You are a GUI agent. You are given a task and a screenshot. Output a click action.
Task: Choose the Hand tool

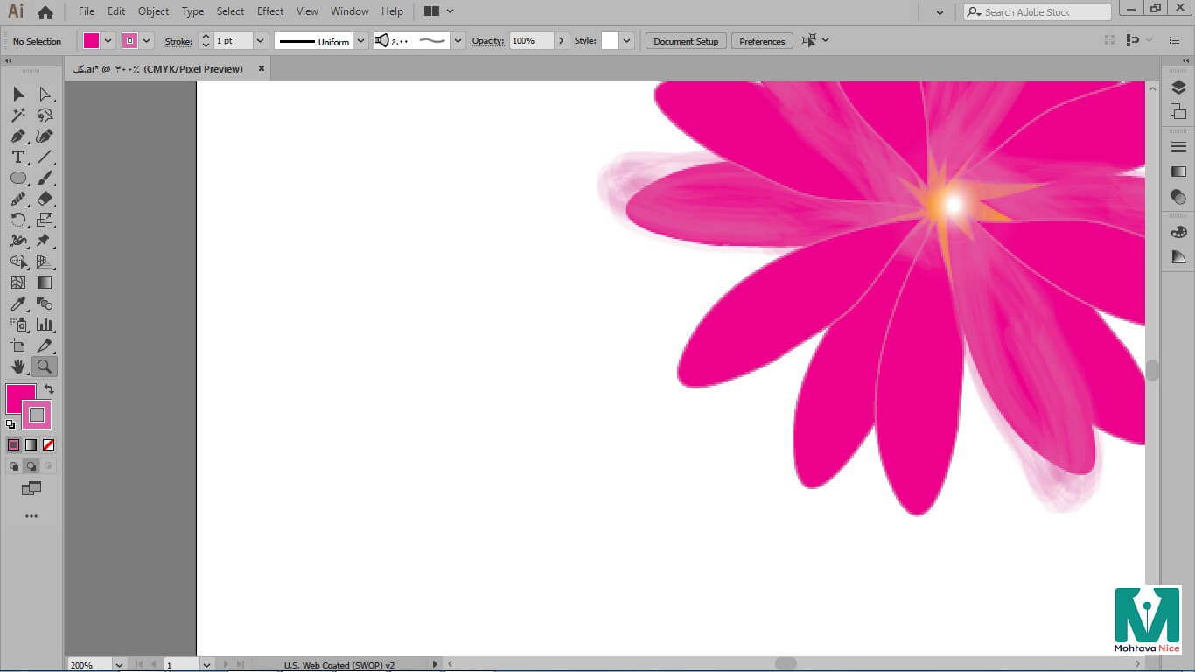17,367
